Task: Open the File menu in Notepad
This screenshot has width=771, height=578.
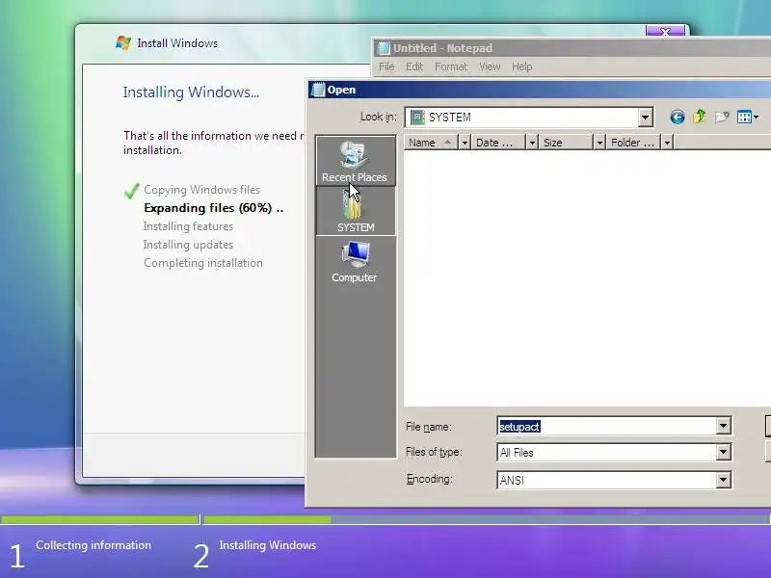Action: point(386,66)
